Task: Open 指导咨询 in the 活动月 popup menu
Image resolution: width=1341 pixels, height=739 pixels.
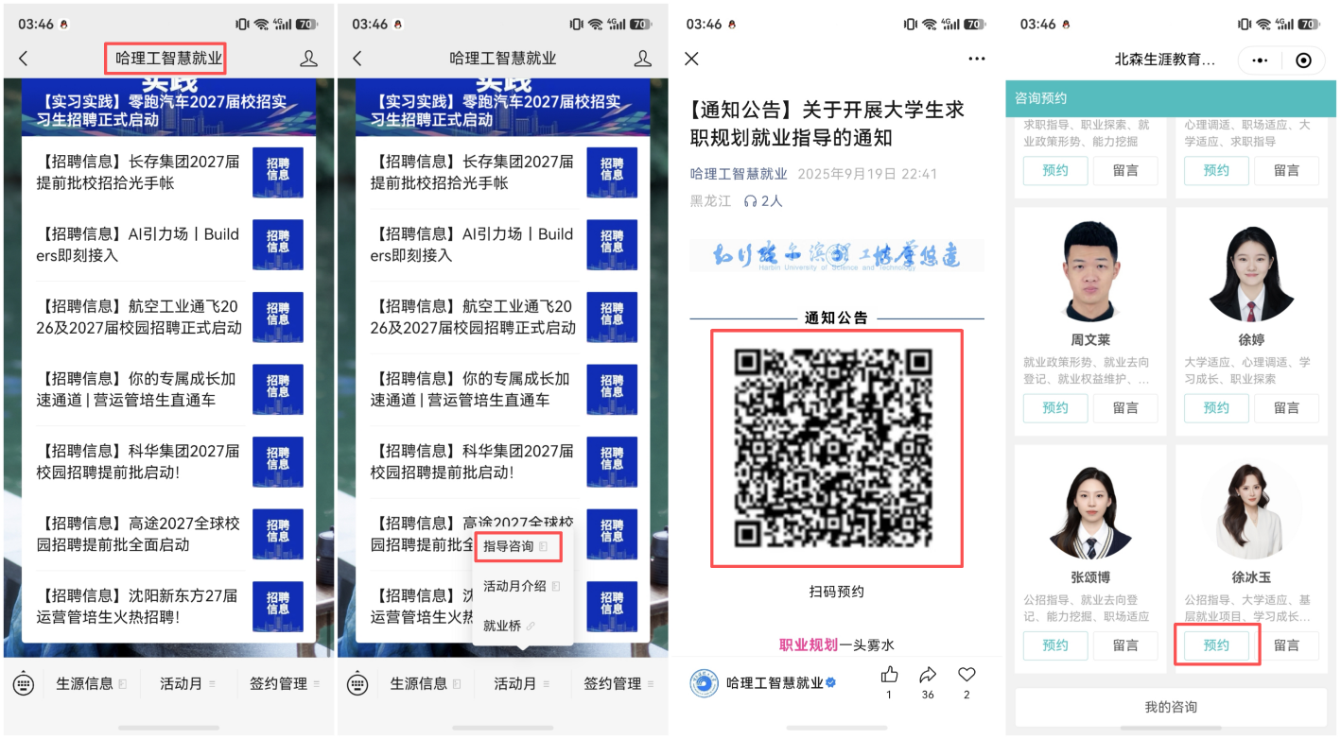Action: [516, 546]
